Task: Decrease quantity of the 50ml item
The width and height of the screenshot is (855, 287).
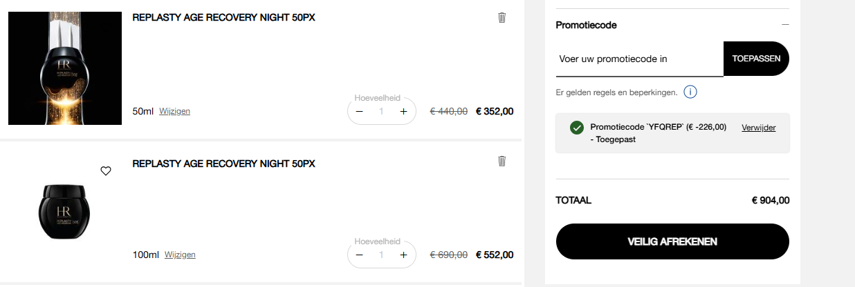Action: (360, 112)
